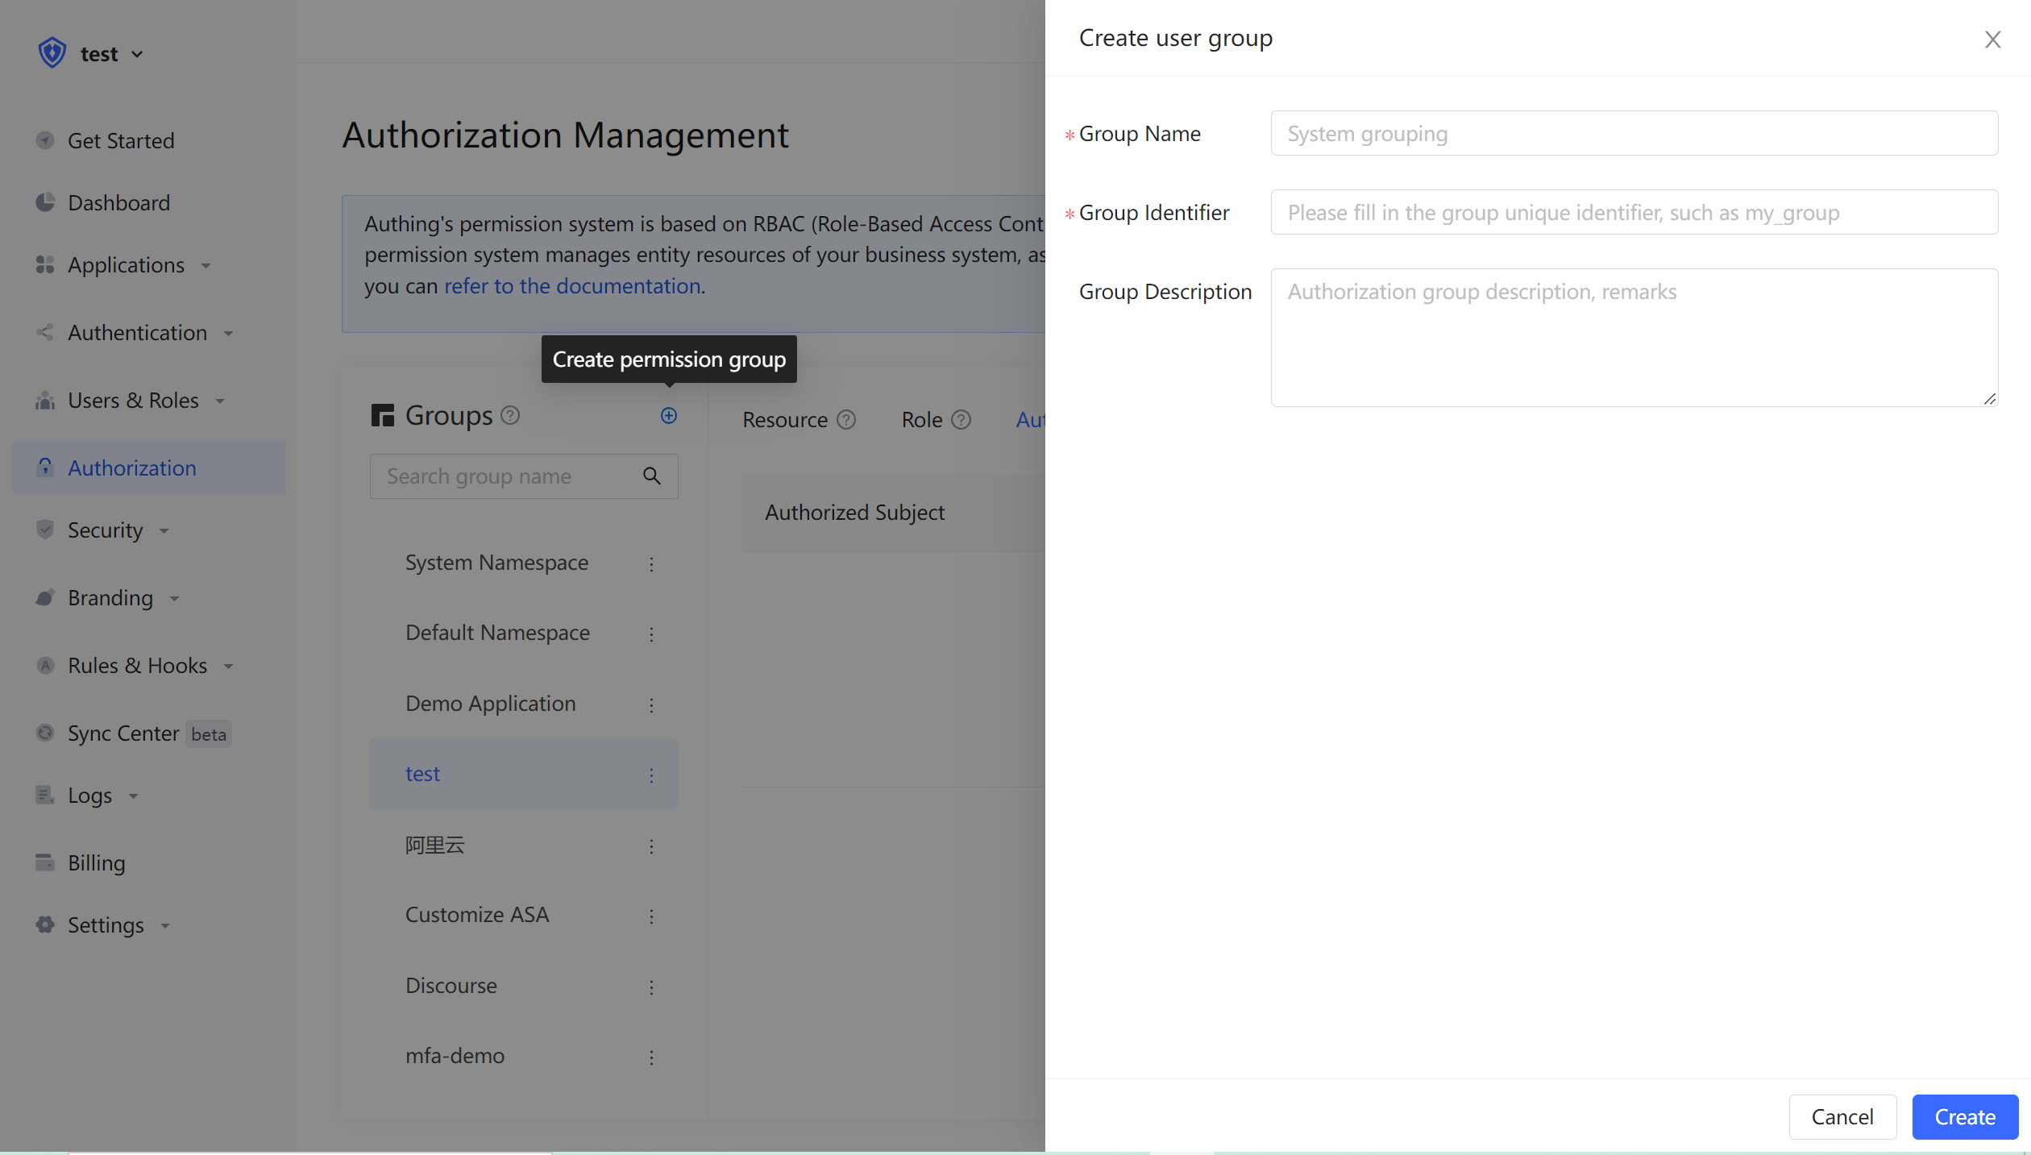Image resolution: width=2031 pixels, height=1155 pixels.
Task: Expand the Applications sidebar menu
Action: pyautogui.click(x=127, y=265)
